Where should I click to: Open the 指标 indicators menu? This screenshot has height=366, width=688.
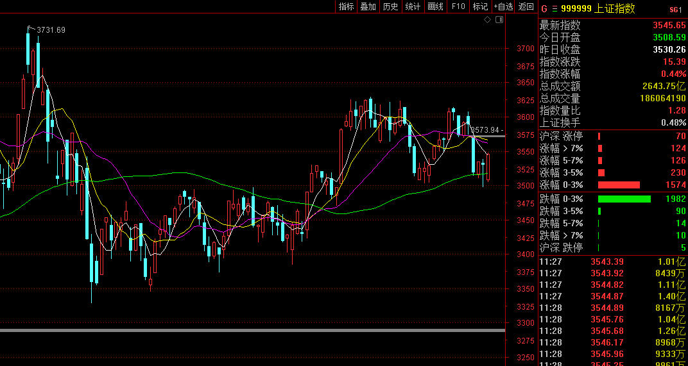click(x=346, y=6)
